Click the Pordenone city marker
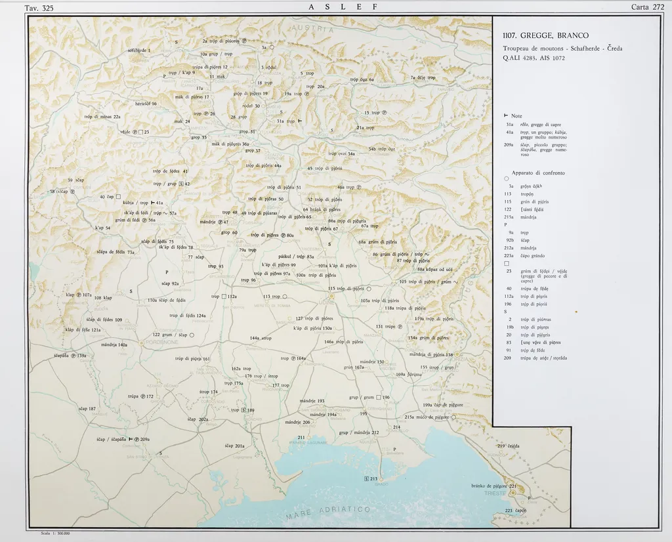Screen dimensions: 672x542 [142, 342]
